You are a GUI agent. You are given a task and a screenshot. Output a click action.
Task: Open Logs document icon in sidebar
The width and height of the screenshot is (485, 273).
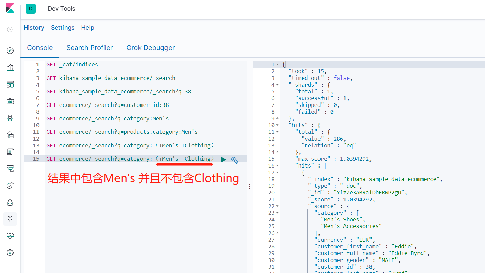[10, 152]
